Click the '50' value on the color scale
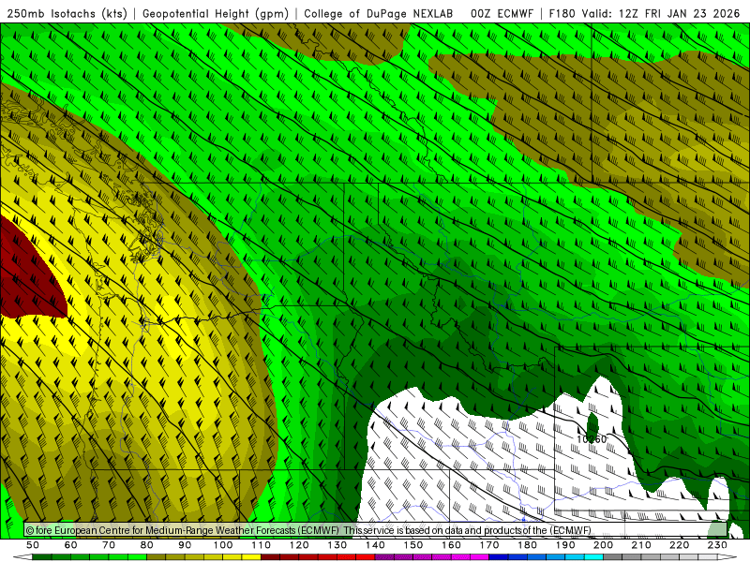This screenshot has height=562, width=750. click(x=33, y=545)
